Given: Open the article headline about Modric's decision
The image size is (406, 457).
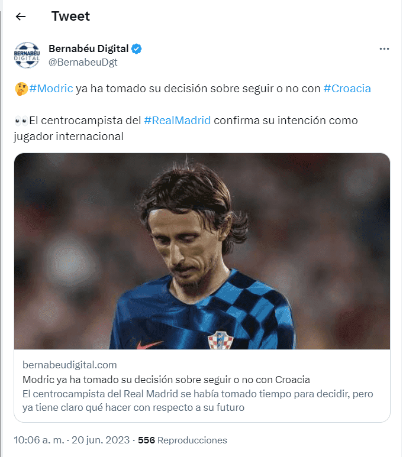Looking at the screenshot, I should tap(166, 380).
